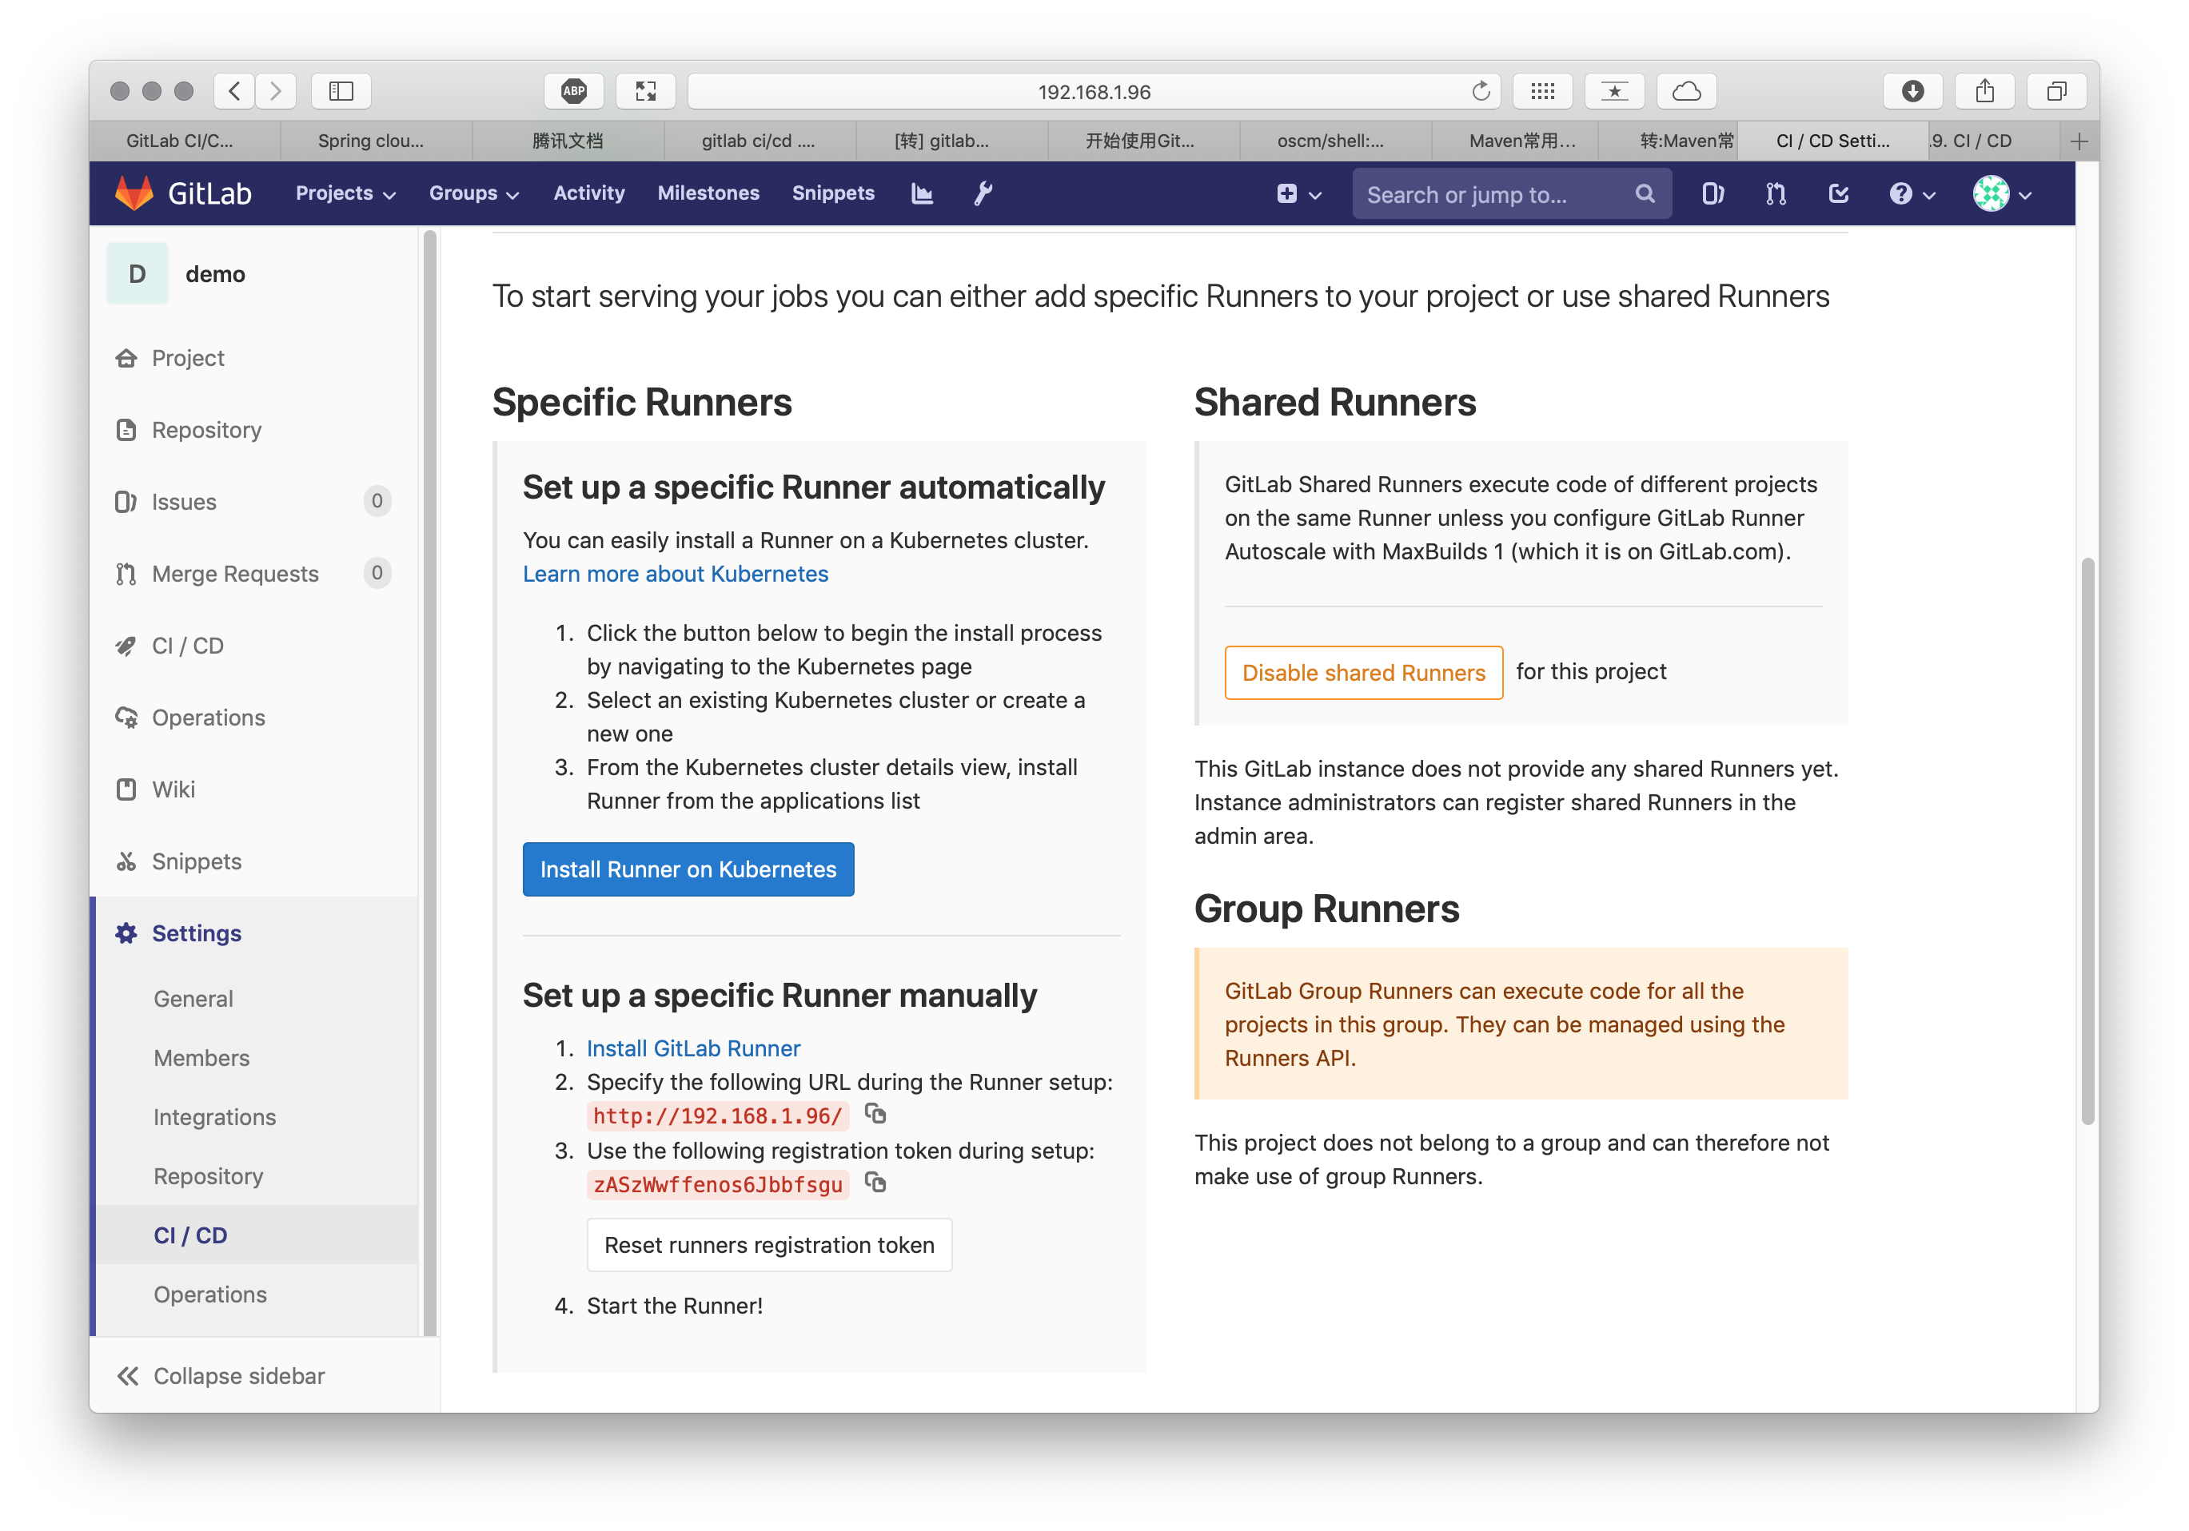Image resolution: width=2189 pixels, height=1531 pixels.
Task: Copy the registration token to clipboard
Action: [875, 1183]
